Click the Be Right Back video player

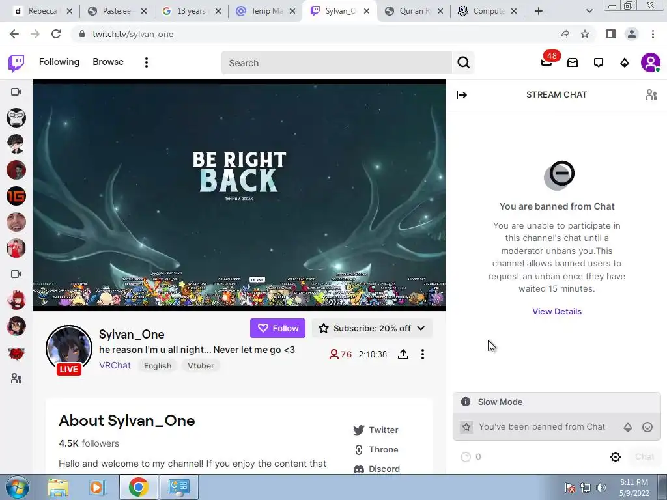(239, 195)
